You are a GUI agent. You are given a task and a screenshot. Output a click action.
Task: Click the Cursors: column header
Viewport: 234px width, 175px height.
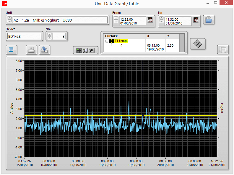click(111, 36)
